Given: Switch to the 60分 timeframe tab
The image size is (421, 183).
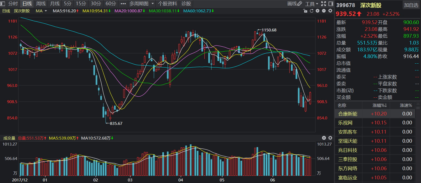Looking at the screenshot, I should [111, 4].
